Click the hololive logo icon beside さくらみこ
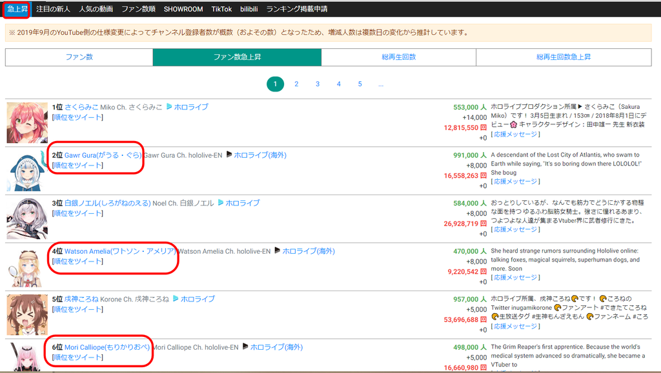 pyautogui.click(x=170, y=107)
